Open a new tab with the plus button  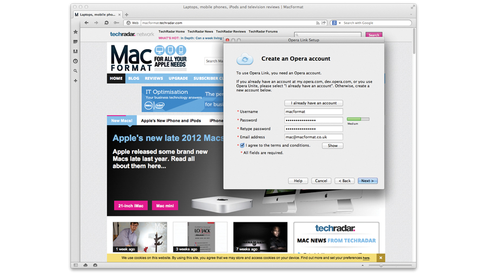tap(127, 15)
